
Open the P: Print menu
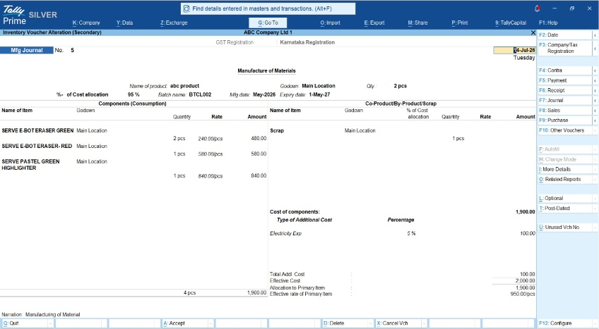click(460, 23)
